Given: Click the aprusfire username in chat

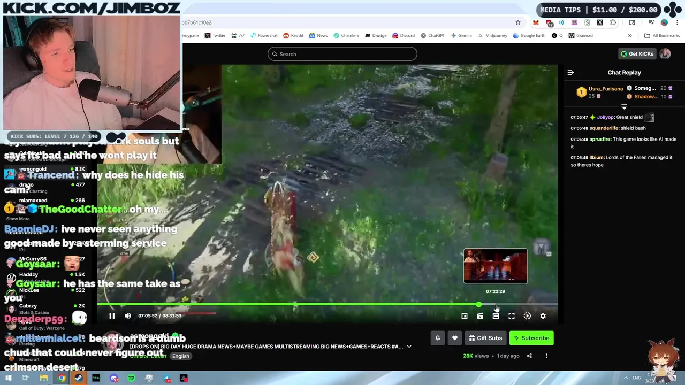Looking at the screenshot, I should 600,140.
